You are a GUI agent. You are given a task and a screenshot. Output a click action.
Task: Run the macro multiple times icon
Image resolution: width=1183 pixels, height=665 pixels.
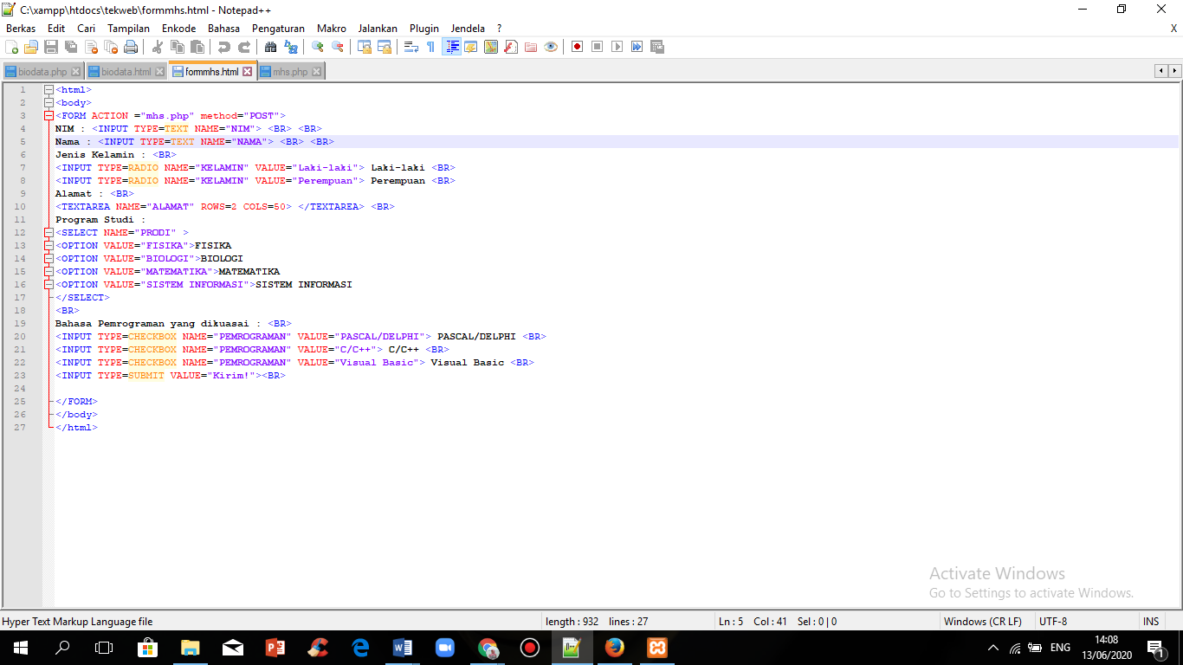(x=637, y=47)
